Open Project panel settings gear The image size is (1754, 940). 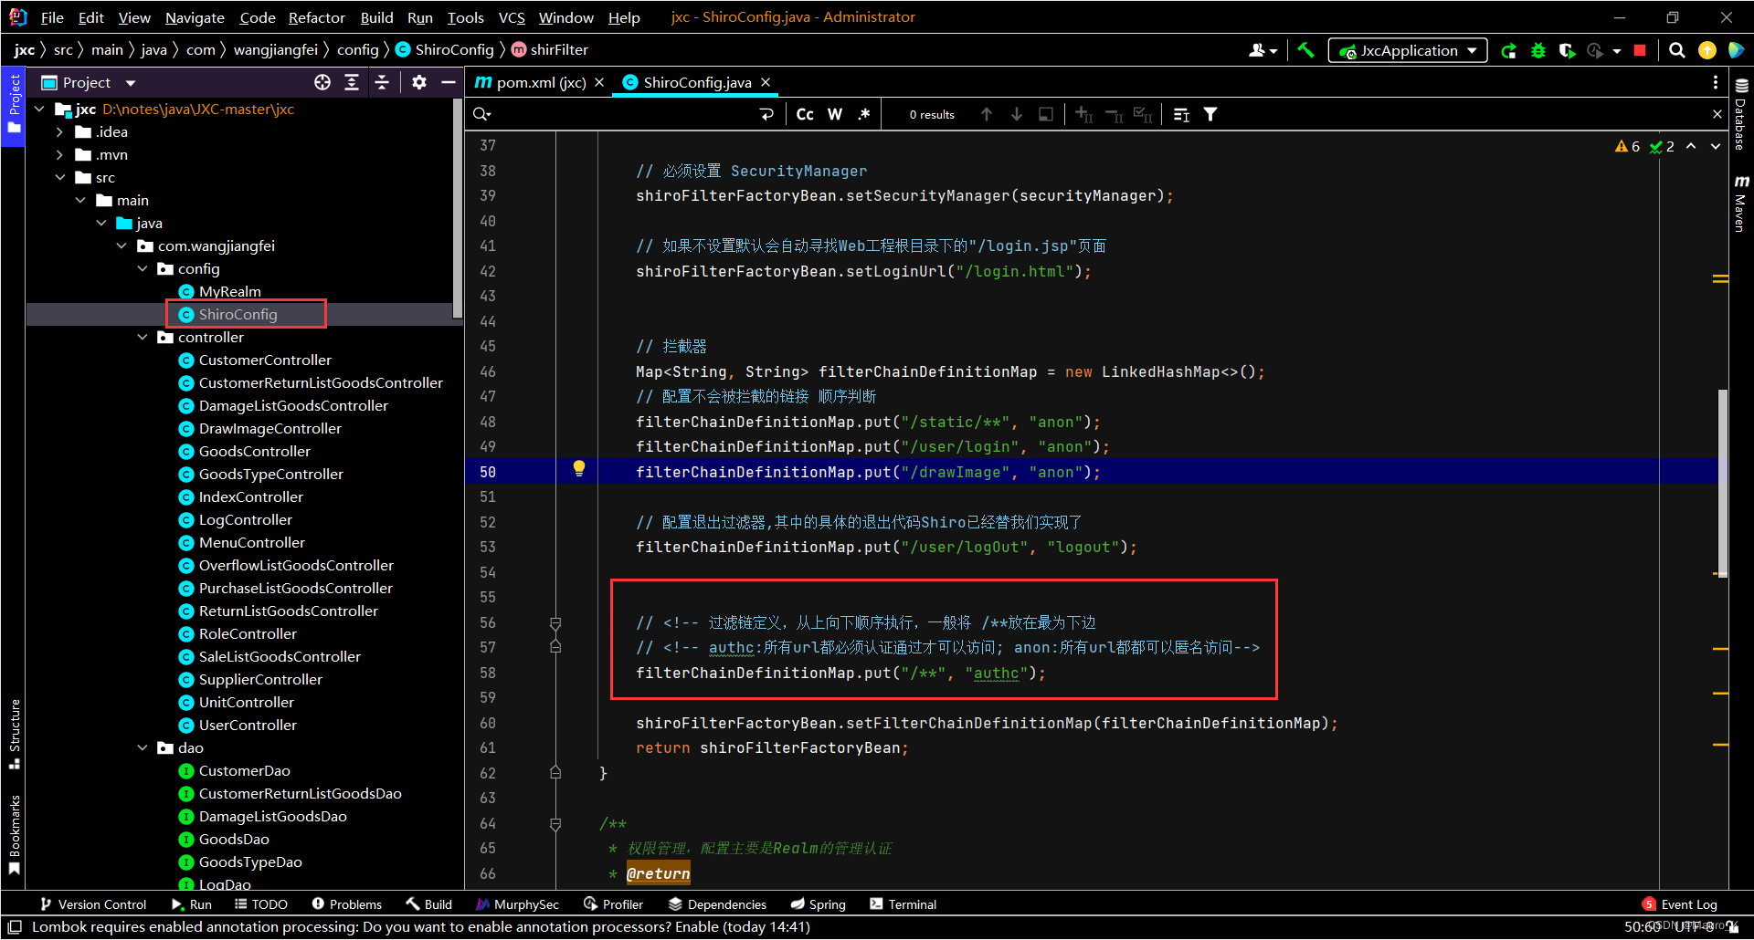pyautogui.click(x=419, y=82)
